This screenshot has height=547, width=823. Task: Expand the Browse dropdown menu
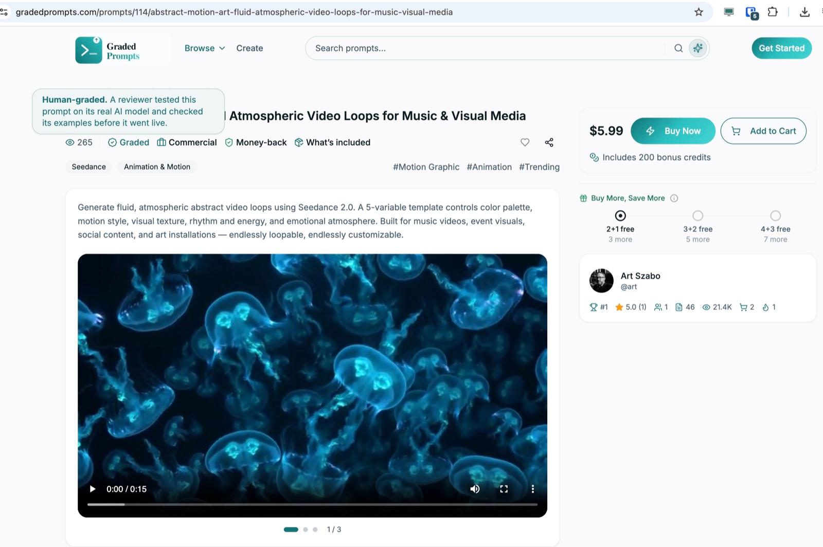point(205,48)
